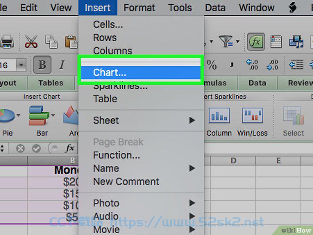Choose Columns from Insert menu
The image size is (313, 235).
(141, 51)
